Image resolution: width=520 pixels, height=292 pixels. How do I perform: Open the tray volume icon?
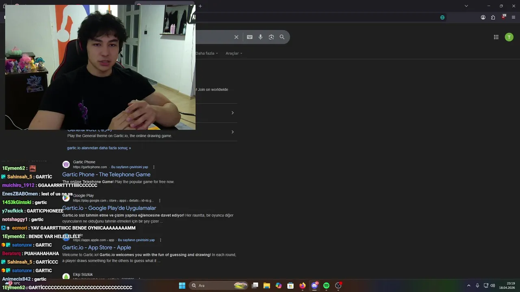493,286
